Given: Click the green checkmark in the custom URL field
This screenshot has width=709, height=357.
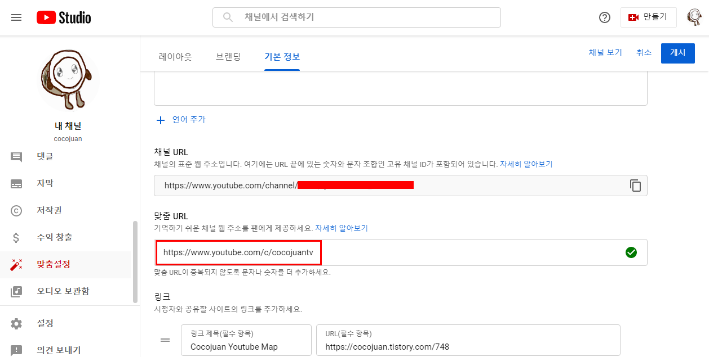Looking at the screenshot, I should (631, 252).
